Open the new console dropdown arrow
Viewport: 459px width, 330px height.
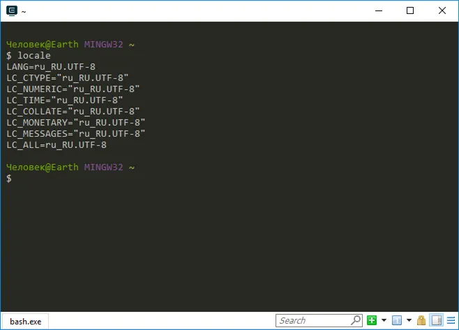[384, 320]
